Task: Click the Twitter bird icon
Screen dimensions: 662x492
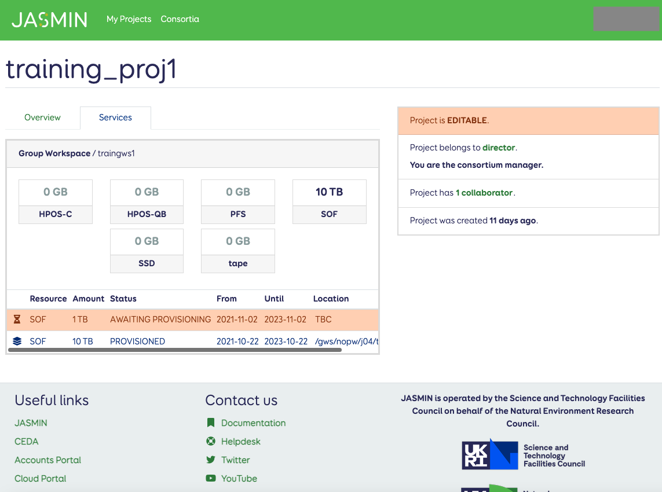Action: [211, 460]
